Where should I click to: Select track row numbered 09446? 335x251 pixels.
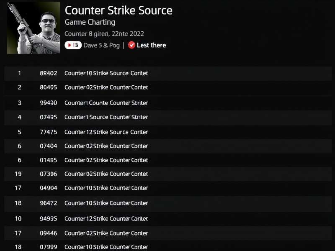point(168,233)
